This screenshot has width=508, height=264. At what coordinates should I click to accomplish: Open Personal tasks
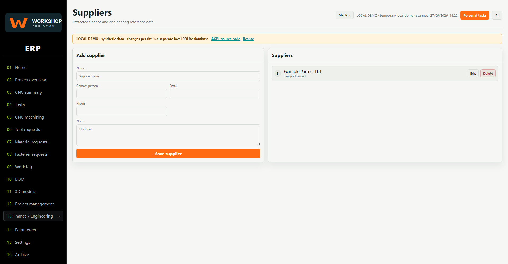click(x=475, y=15)
